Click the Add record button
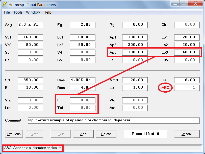The image size is (205, 154). pos(83,134)
